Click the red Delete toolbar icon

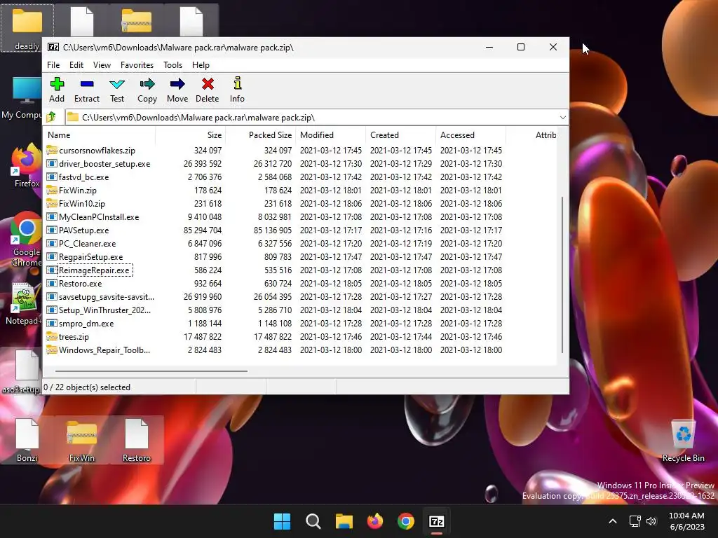pyautogui.click(x=208, y=84)
